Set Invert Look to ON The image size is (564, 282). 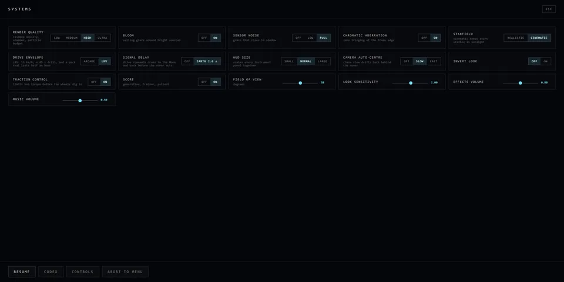point(545,61)
